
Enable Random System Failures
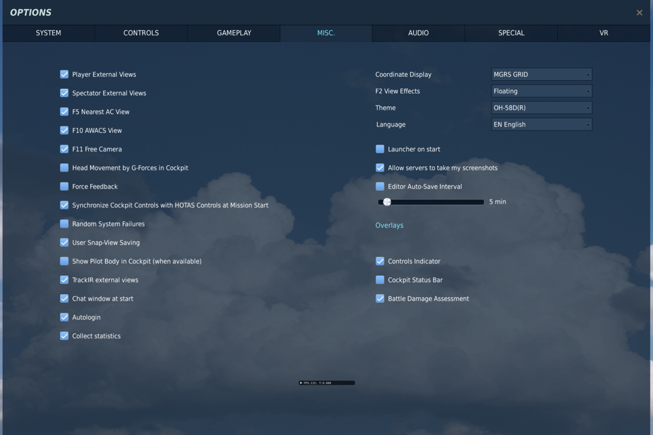pyautogui.click(x=64, y=224)
